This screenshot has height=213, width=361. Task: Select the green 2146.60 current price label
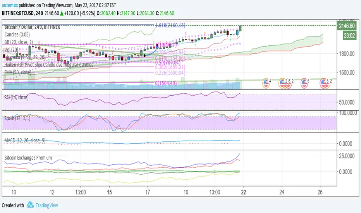(x=346, y=26)
